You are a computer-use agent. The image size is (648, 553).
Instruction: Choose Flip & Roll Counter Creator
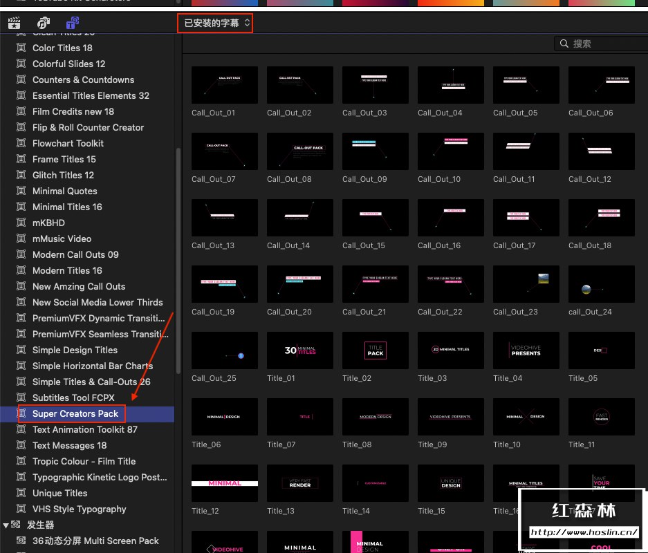(88, 128)
